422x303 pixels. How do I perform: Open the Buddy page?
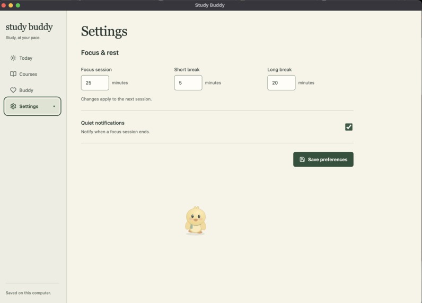click(x=32, y=90)
